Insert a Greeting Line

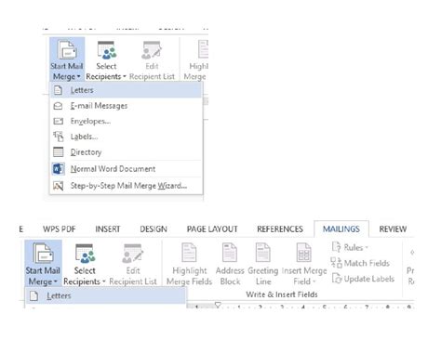coord(263,264)
